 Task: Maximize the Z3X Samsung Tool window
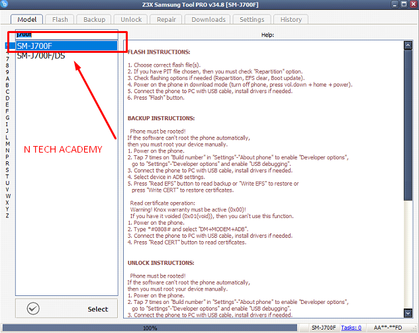[x=404, y=4]
